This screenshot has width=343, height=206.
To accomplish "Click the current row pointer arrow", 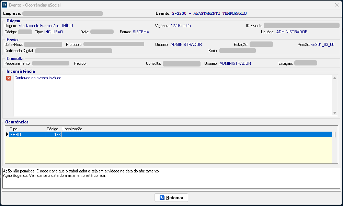I will point(7,135).
